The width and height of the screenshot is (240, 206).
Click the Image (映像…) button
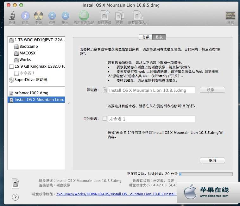[212, 90]
